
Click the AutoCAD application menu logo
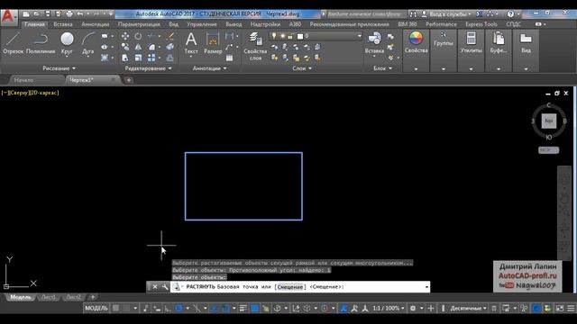(x=8, y=17)
